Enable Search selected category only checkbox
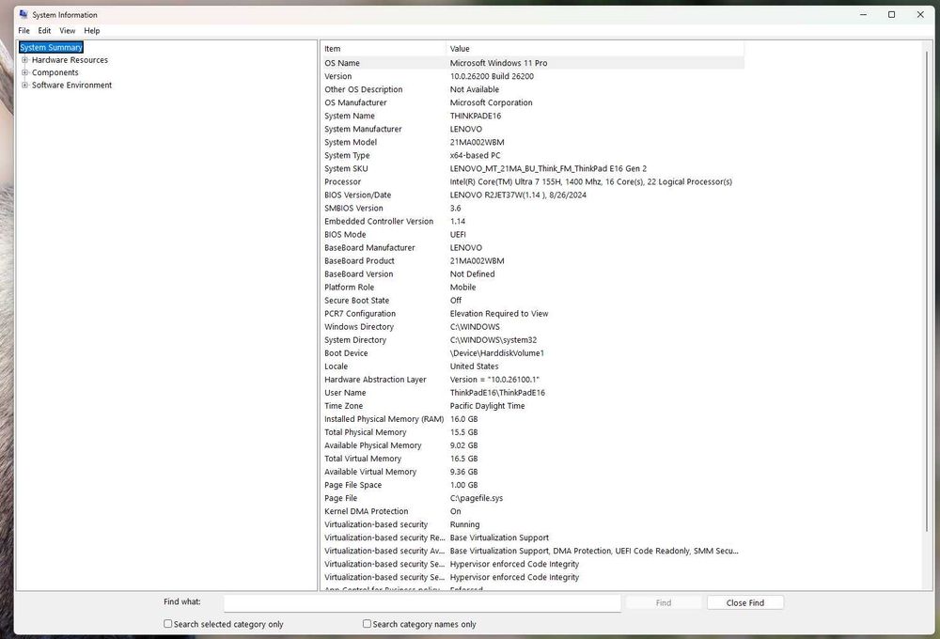940x639 pixels. [168, 624]
